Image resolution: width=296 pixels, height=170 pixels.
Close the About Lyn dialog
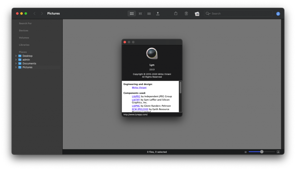125,42
